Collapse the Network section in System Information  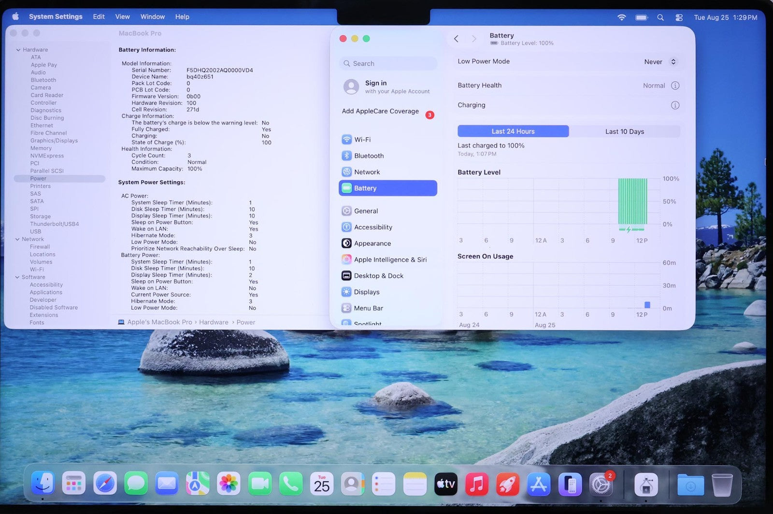coord(18,239)
